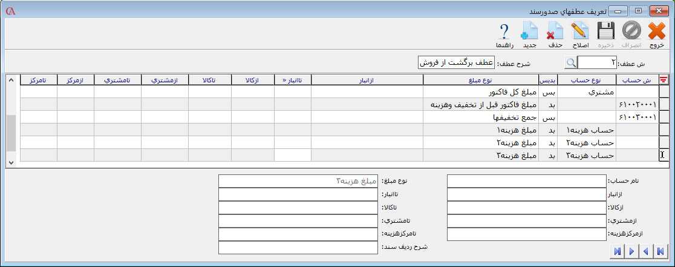Select the مبلغ کل فاکتور grid row

[x=481, y=93]
